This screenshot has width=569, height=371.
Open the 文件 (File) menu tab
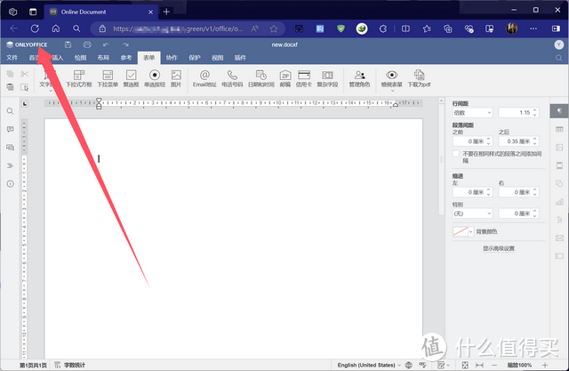12,57
